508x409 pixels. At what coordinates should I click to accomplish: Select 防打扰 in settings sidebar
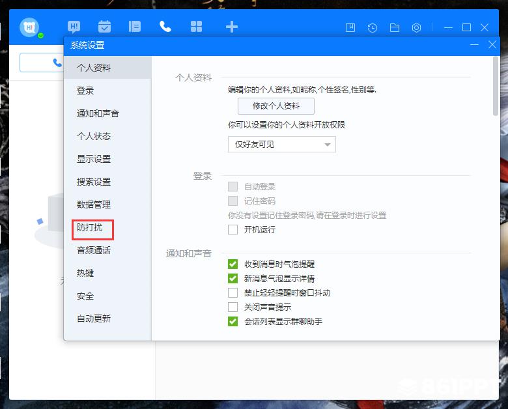click(x=107, y=227)
